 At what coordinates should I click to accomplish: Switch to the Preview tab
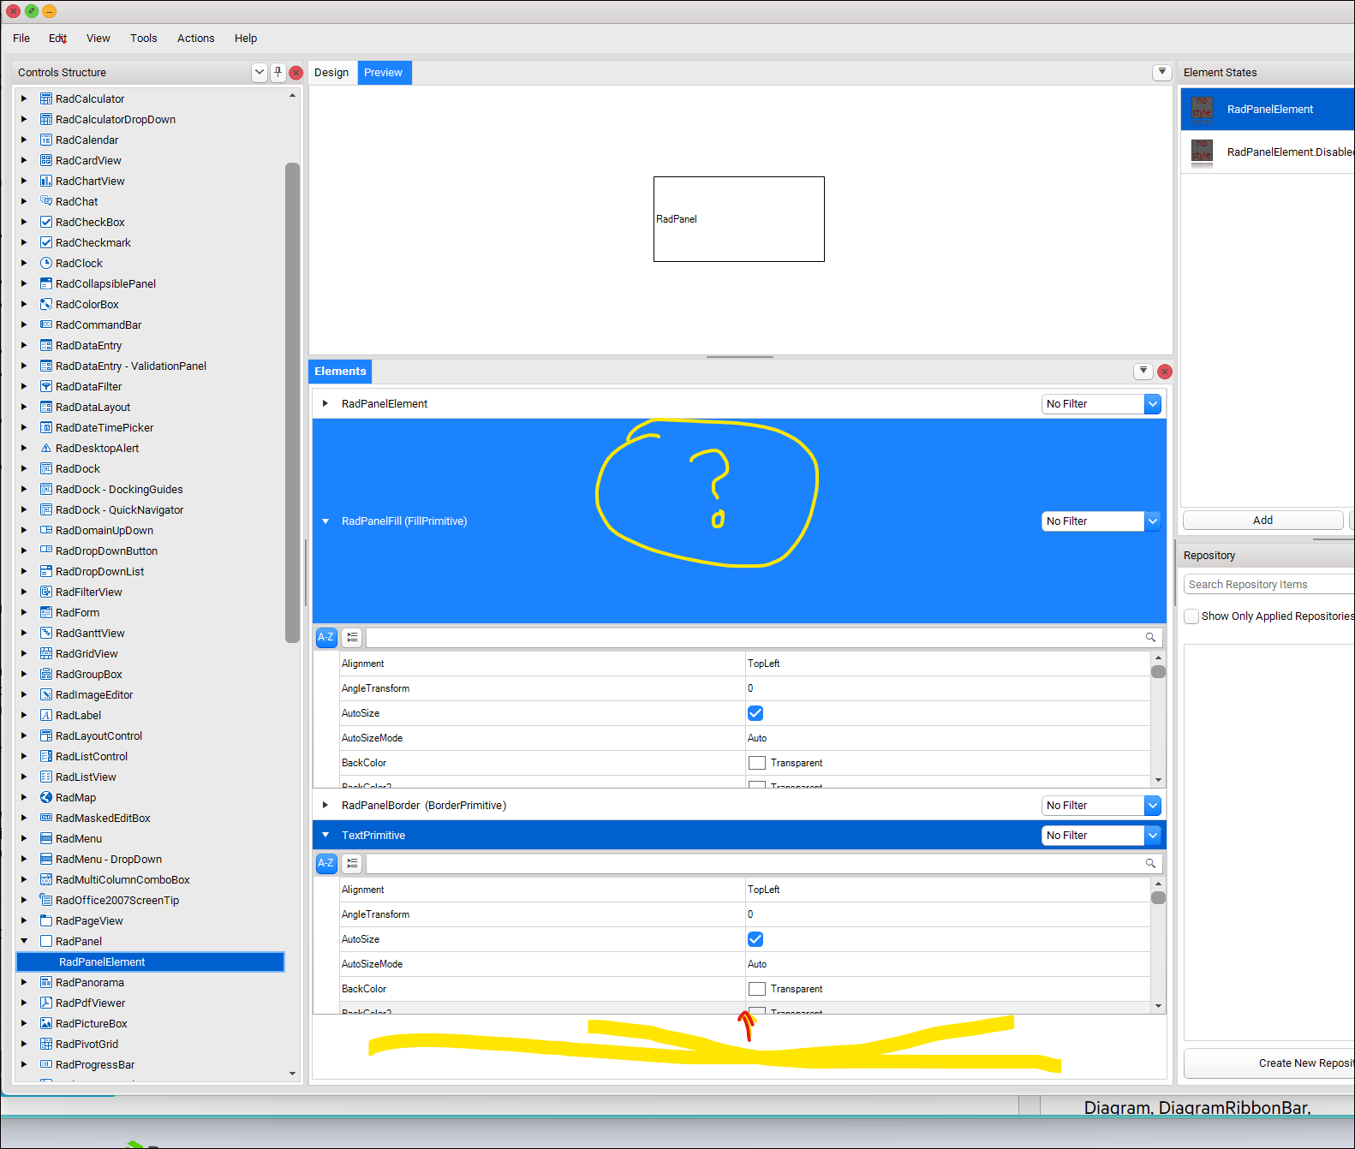pos(383,73)
